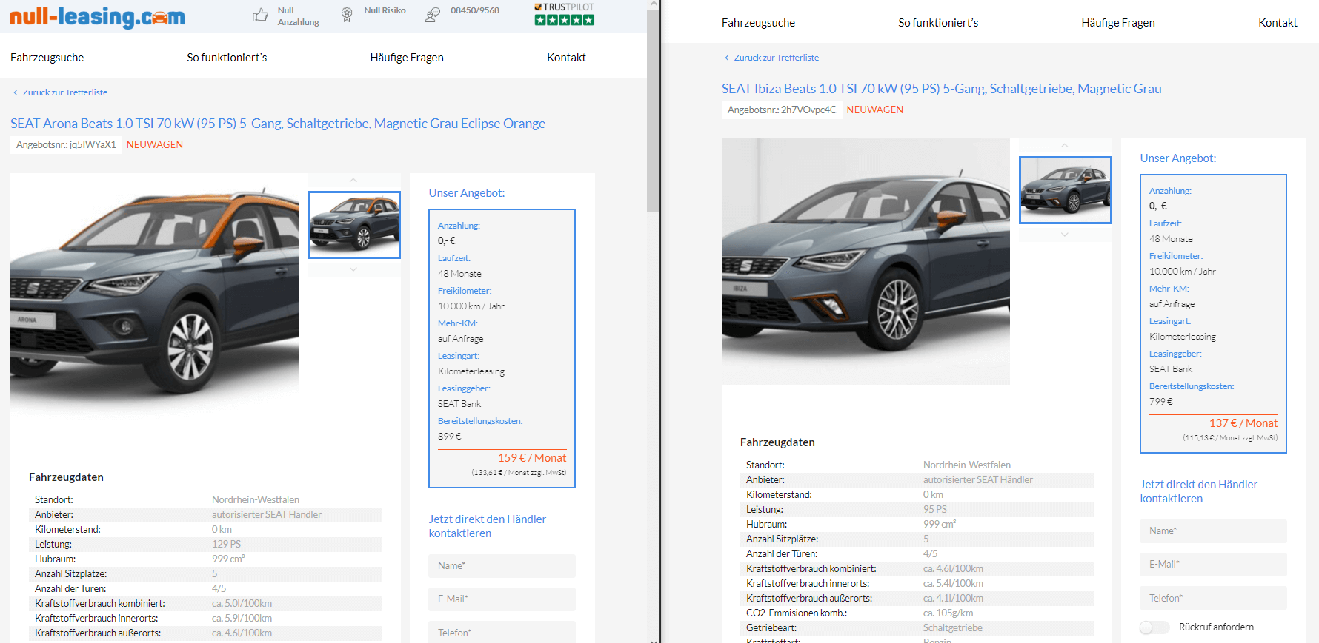Open Kontakt in left window menu

(x=566, y=58)
